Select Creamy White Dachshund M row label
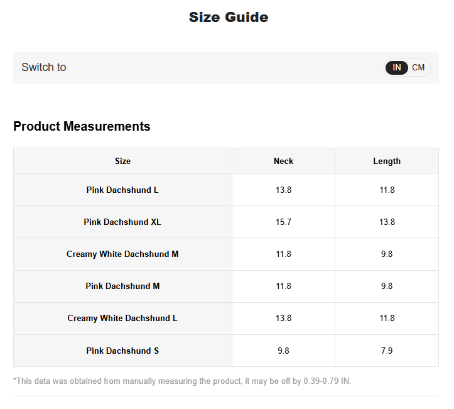 (x=122, y=254)
